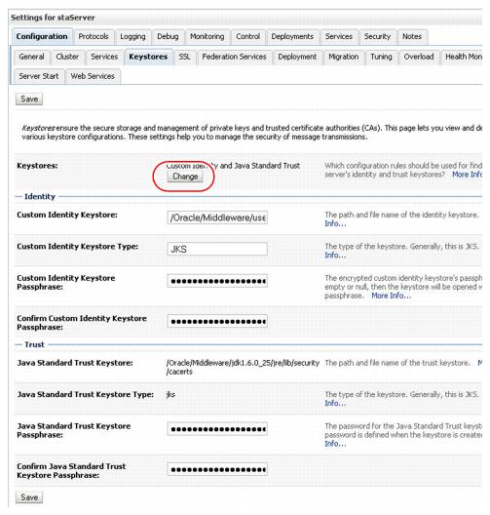Click Confirm Custom Identity Keystore Passphrase field
This screenshot has width=490, height=515.
point(217,322)
